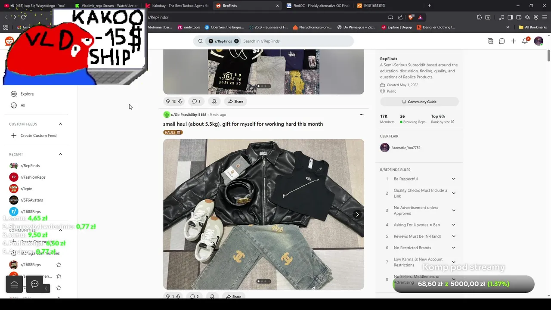The width and height of the screenshot is (551, 310).
Task: Open Reddit chat from the header
Action: coord(501,41)
